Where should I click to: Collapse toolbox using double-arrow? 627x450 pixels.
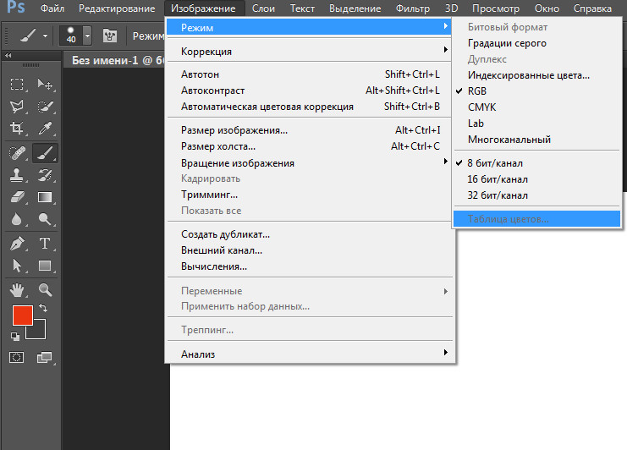pos(8,56)
